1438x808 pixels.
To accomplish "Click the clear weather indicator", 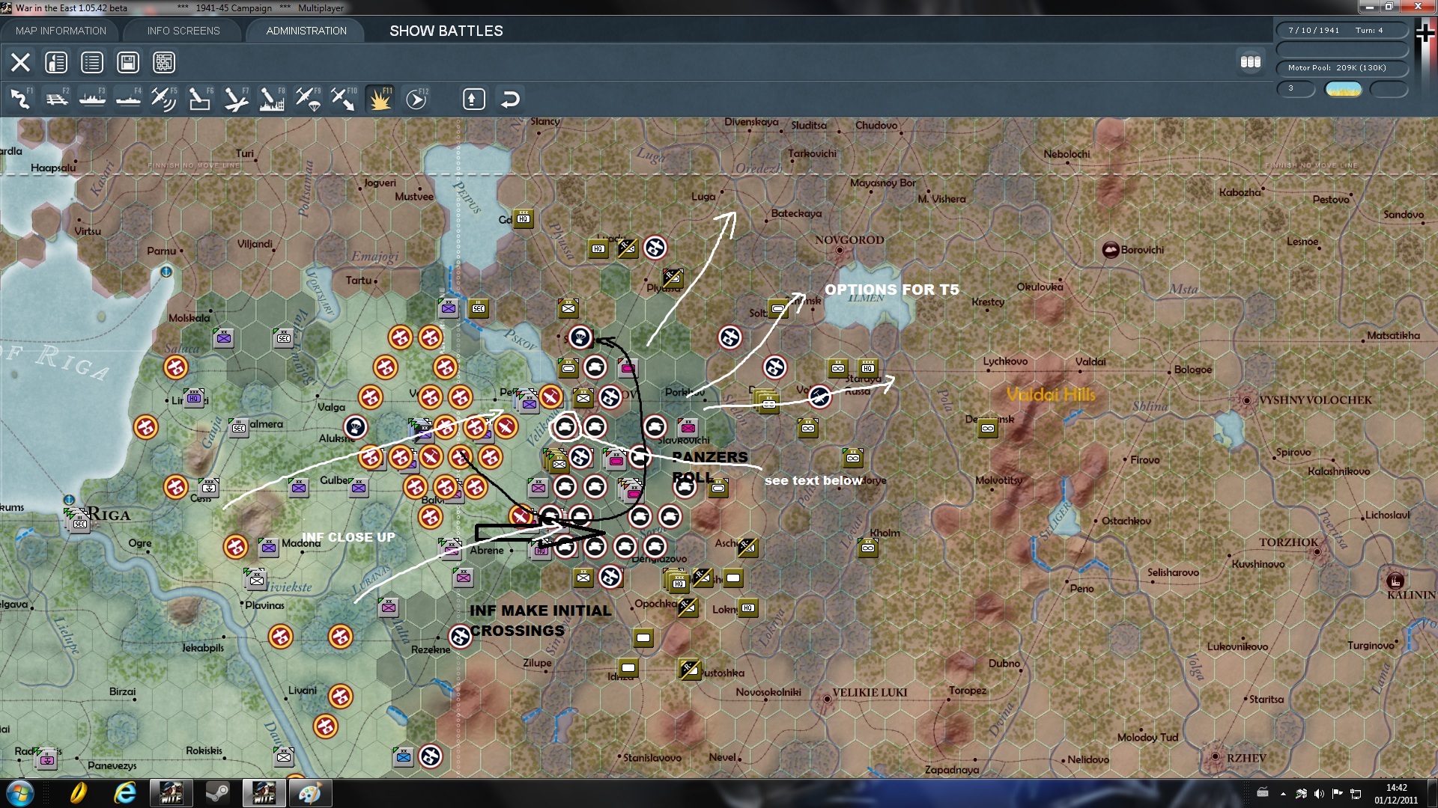I will [x=1344, y=89].
